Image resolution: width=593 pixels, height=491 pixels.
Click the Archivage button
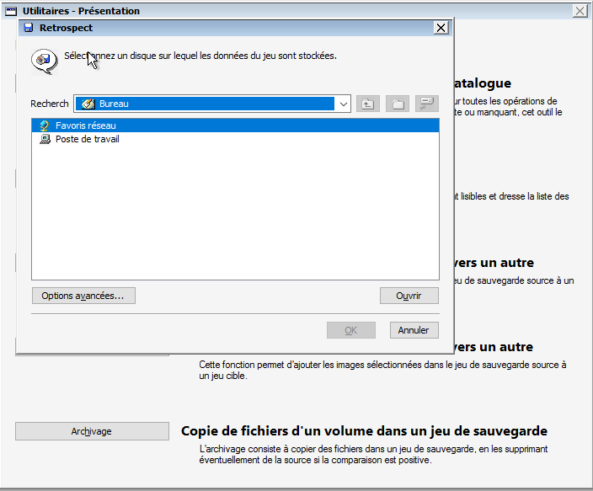point(92,431)
